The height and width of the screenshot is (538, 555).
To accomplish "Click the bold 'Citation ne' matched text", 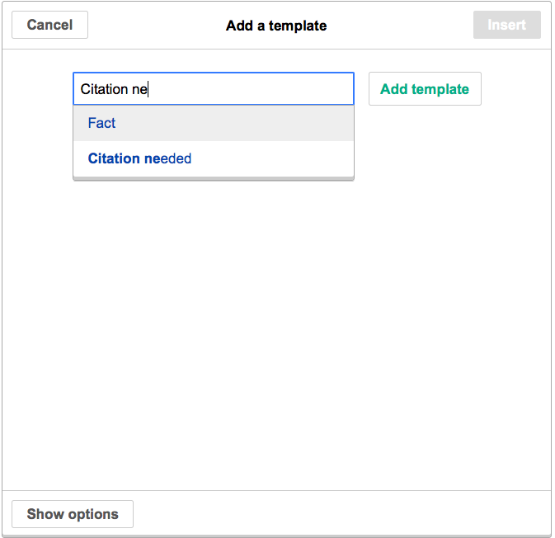I will coord(122,158).
